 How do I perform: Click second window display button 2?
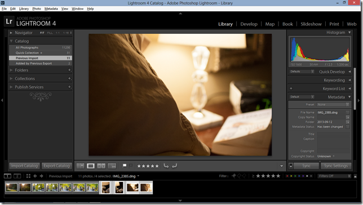(17, 176)
